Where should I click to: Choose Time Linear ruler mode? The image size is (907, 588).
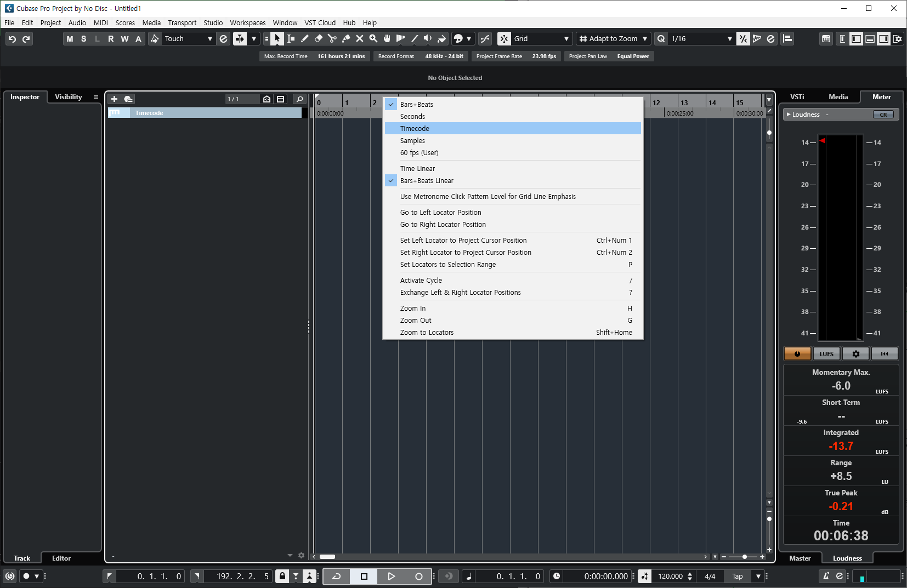point(513,169)
